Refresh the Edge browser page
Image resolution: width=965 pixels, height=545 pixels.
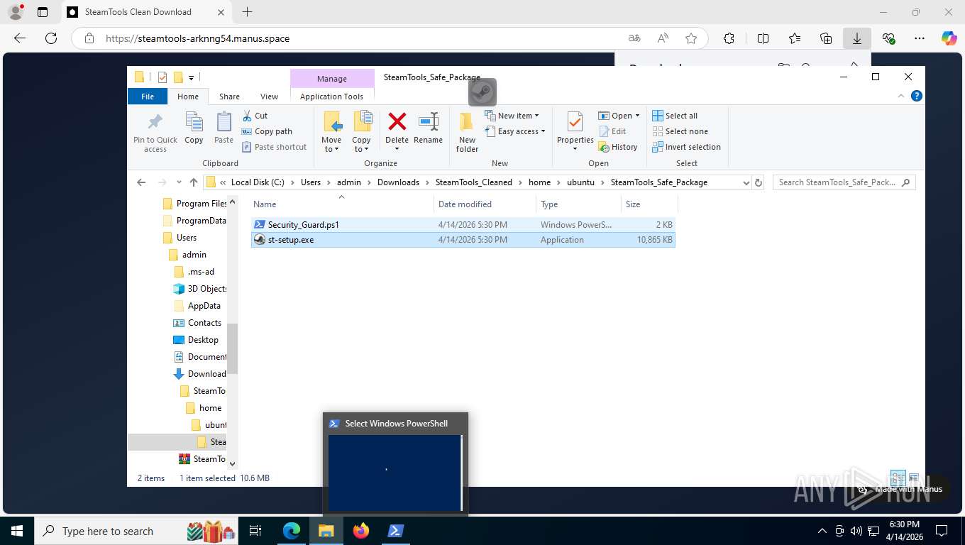(50, 38)
